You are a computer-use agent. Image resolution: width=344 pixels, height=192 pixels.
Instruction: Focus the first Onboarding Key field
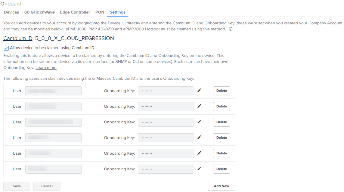point(166,91)
